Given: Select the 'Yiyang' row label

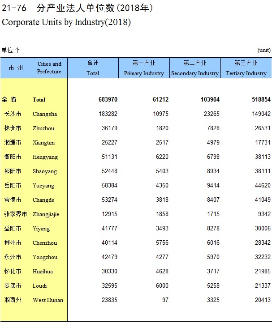Looking at the screenshot, I should [41, 229].
